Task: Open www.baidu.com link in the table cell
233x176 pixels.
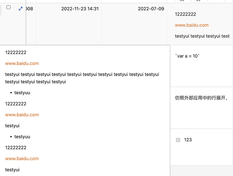Action: 192,25
